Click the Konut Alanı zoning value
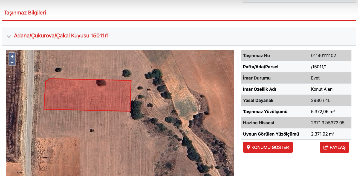The image size is (358, 179). point(322,89)
